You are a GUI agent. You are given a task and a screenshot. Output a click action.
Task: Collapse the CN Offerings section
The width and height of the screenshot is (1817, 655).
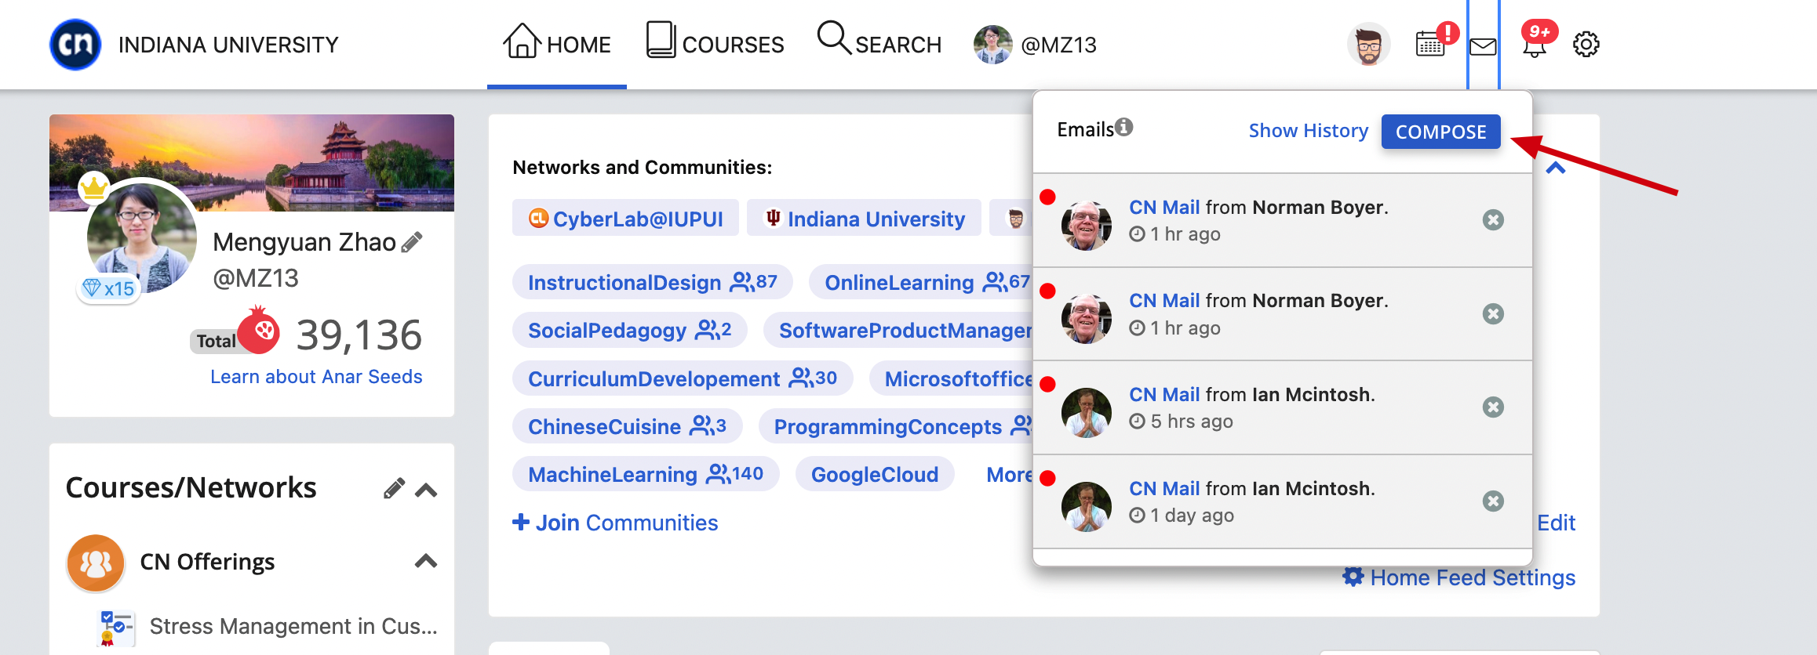(426, 561)
